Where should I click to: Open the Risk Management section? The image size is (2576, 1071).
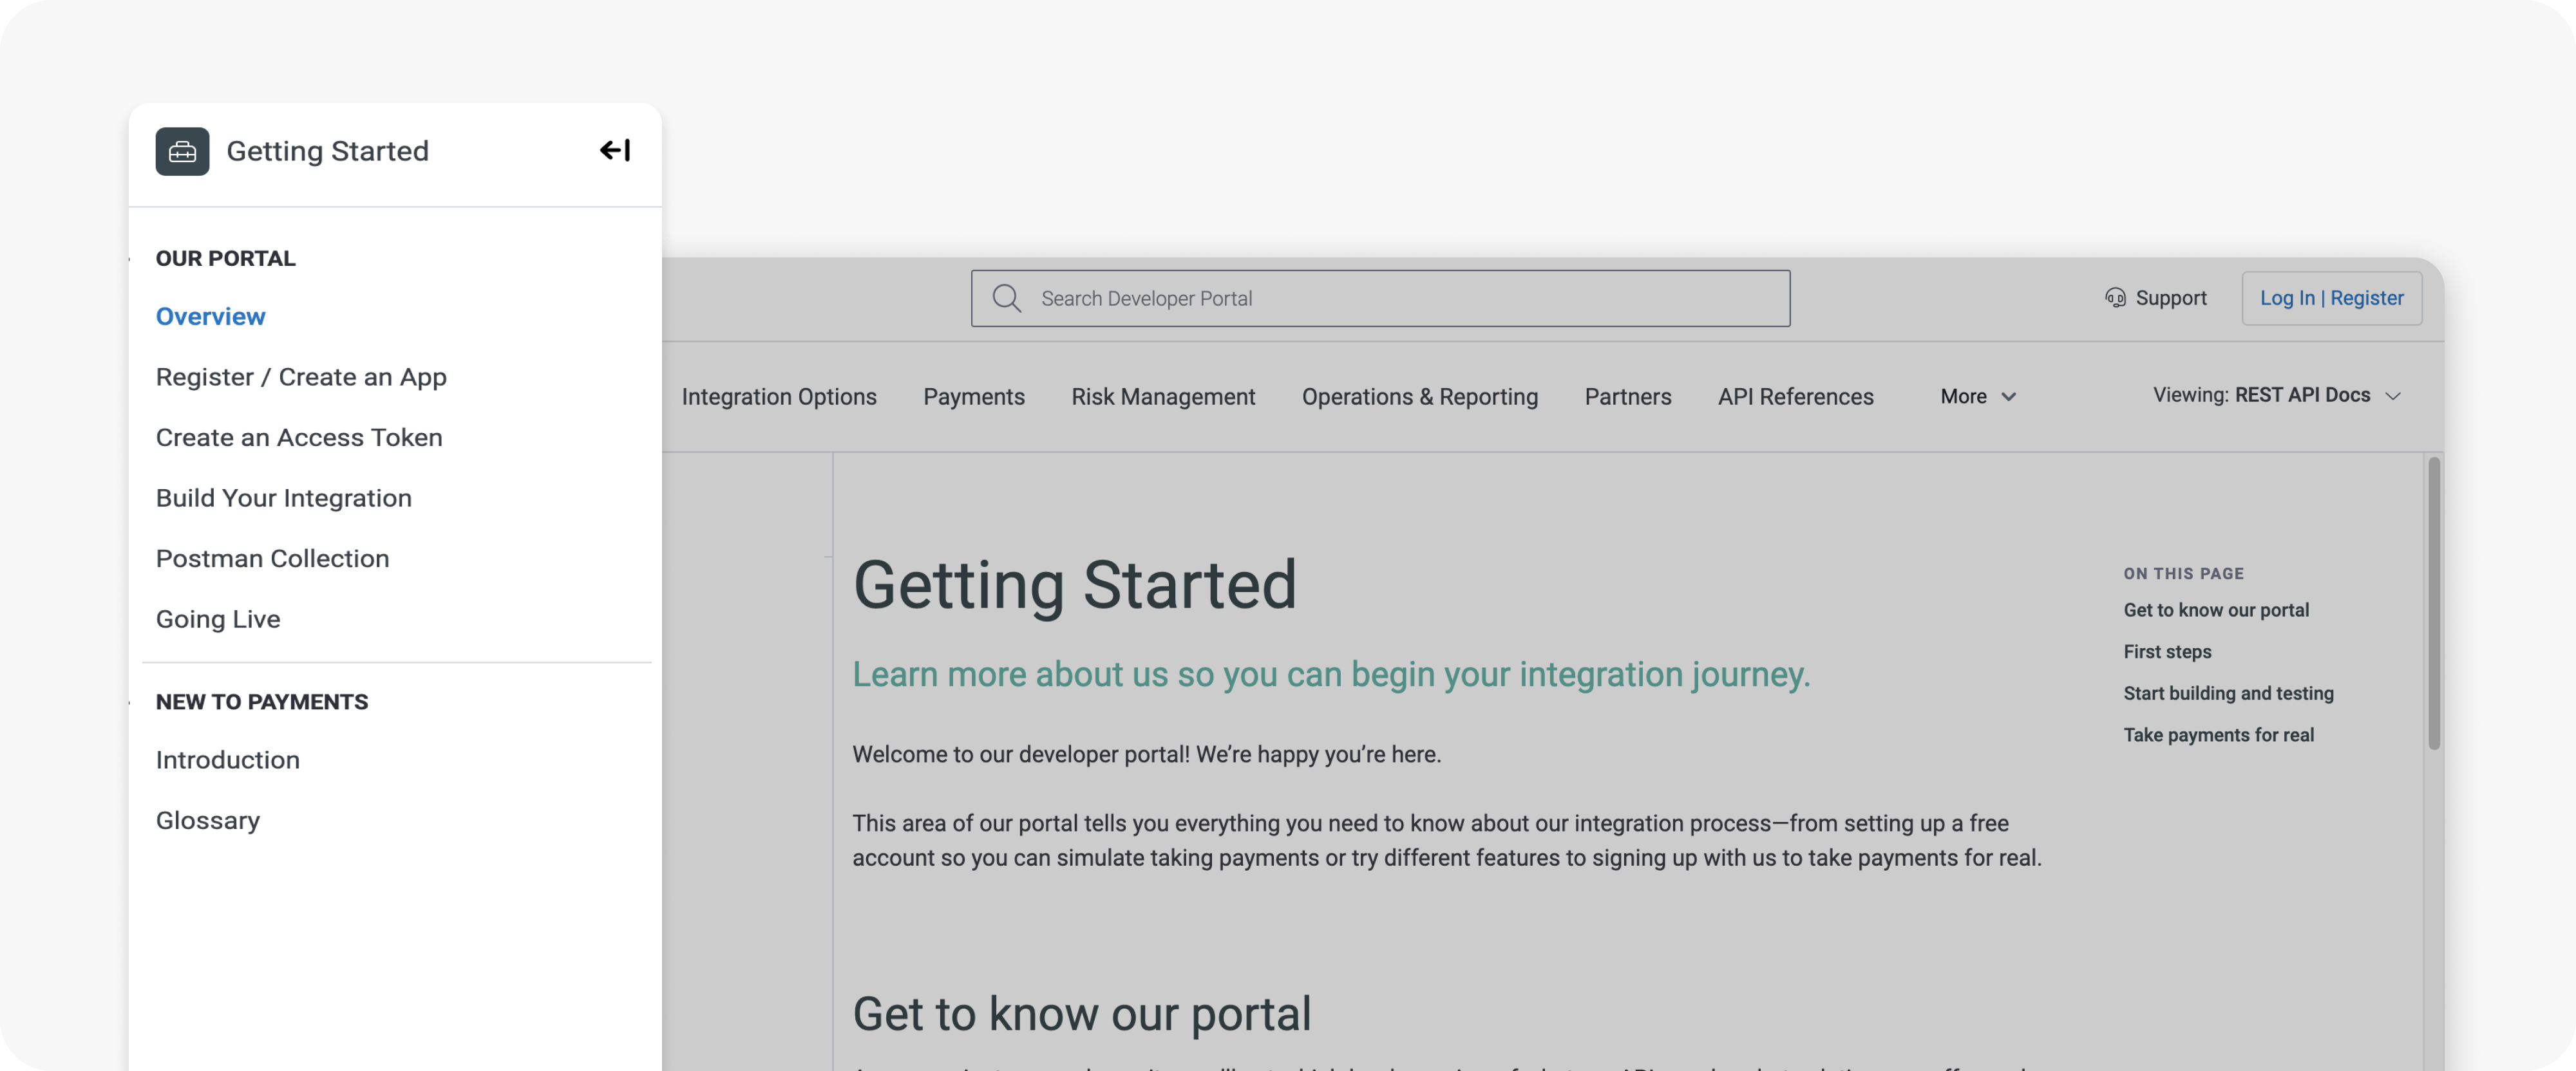pos(1163,396)
